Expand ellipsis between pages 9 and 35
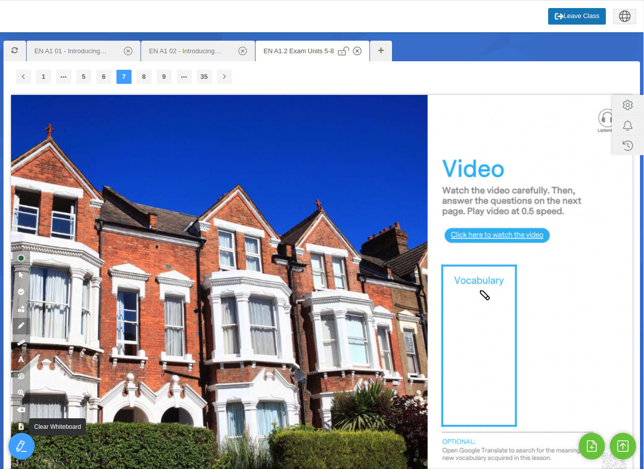Screen dimensions: 644x469 [x=184, y=77]
